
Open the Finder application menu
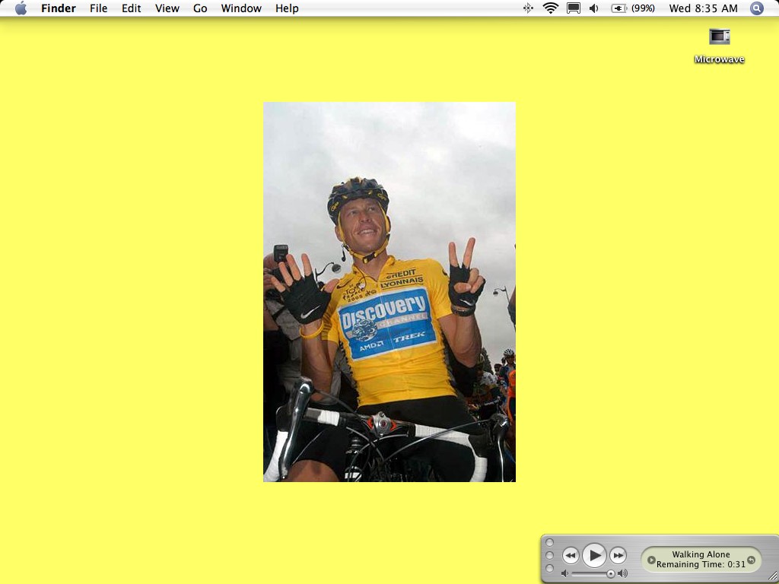coord(58,8)
